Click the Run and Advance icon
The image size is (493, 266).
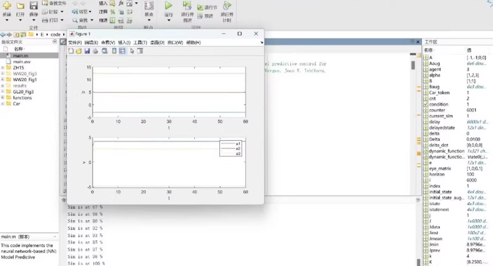pyautogui.click(x=187, y=5)
